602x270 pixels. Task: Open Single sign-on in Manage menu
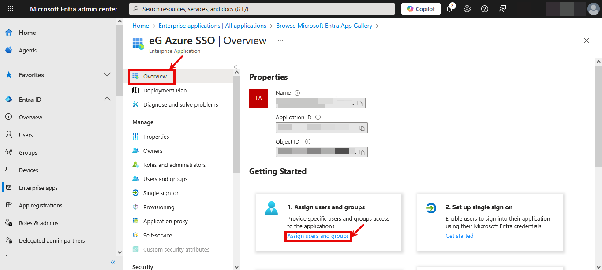pyautogui.click(x=161, y=193)
